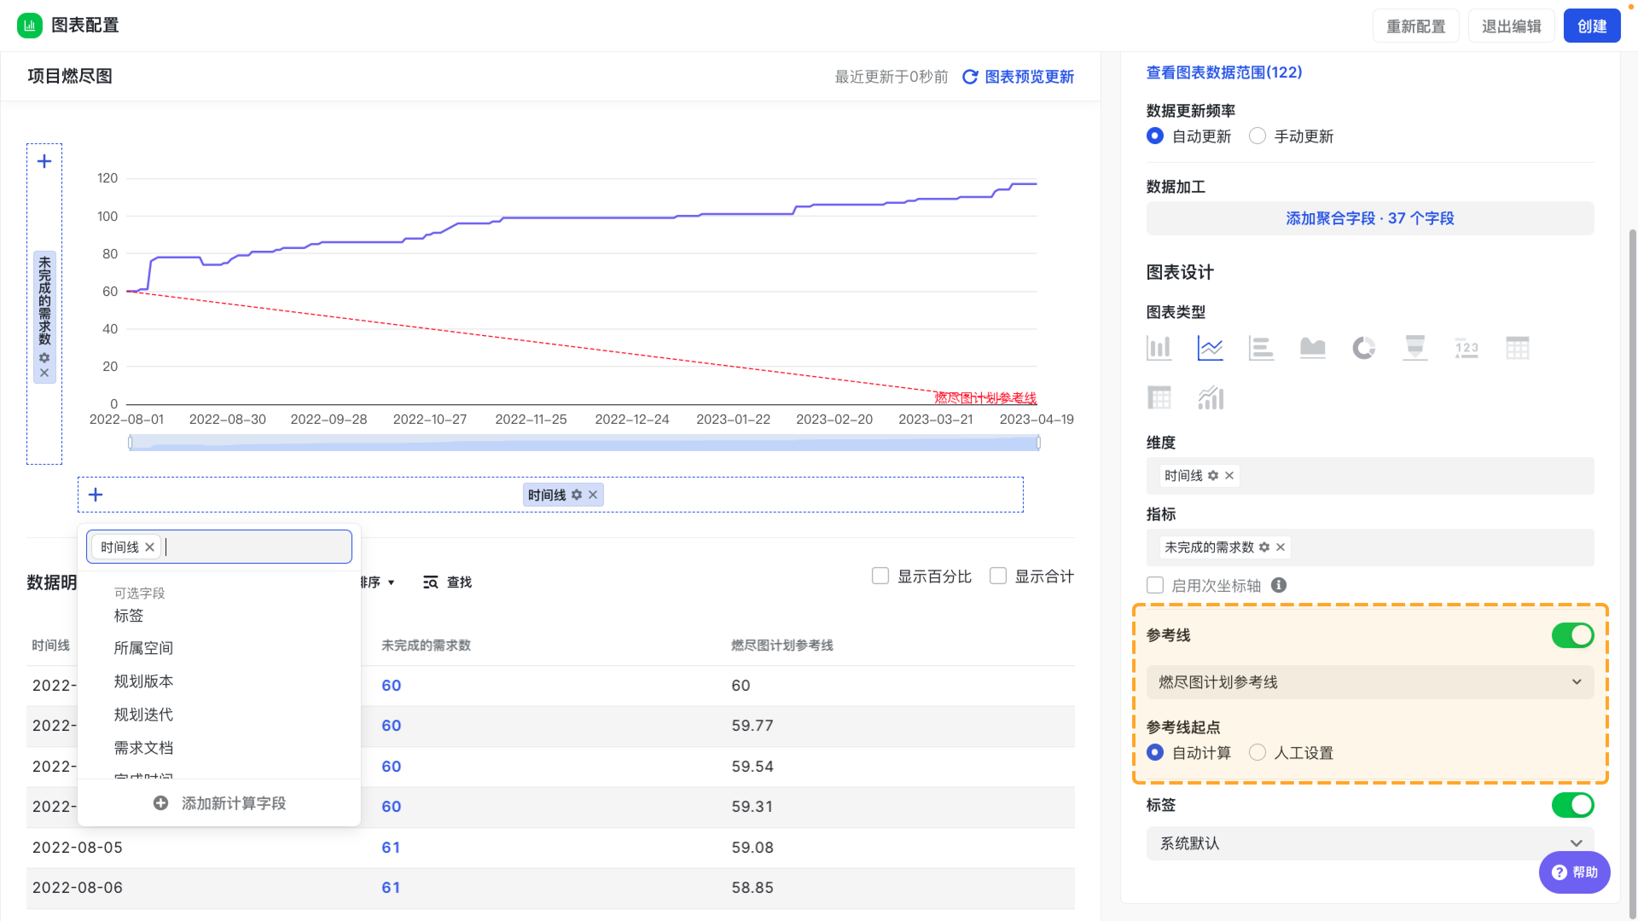The width and height of the screenshot is (1638, 921).
Task: Remove 时间线 tag in field search box
Action: click(x=149, y=547)
